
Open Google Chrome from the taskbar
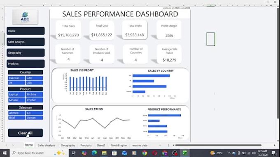click(145, 153)
